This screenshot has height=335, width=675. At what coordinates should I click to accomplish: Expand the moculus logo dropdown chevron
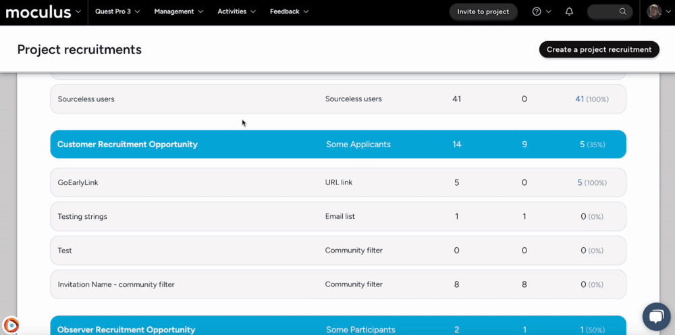(79, 11)
